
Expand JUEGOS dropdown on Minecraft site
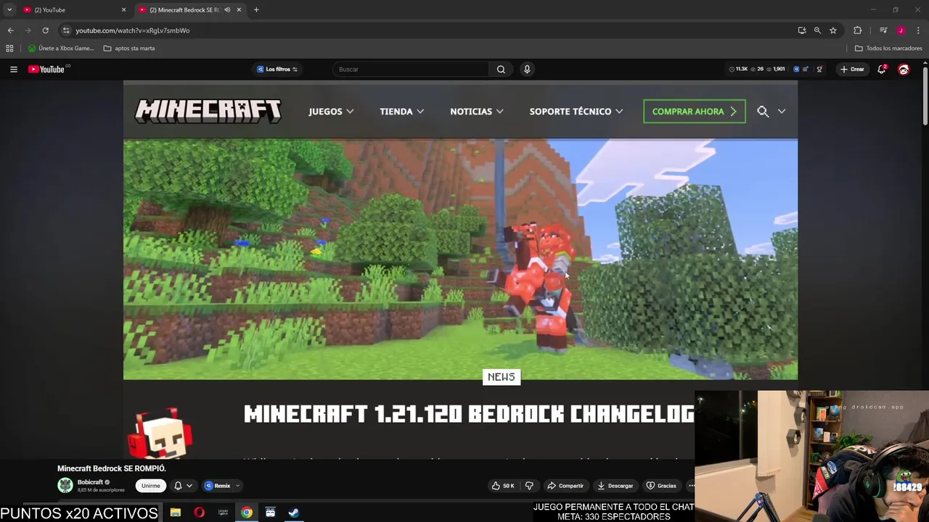(x=331, y=111)
